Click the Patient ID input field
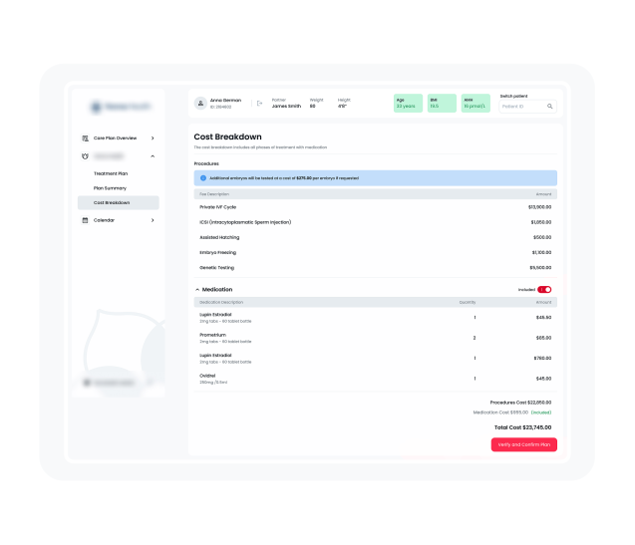Image resolution: width=635 pixels, height=545 pixels. coord(520,106)
